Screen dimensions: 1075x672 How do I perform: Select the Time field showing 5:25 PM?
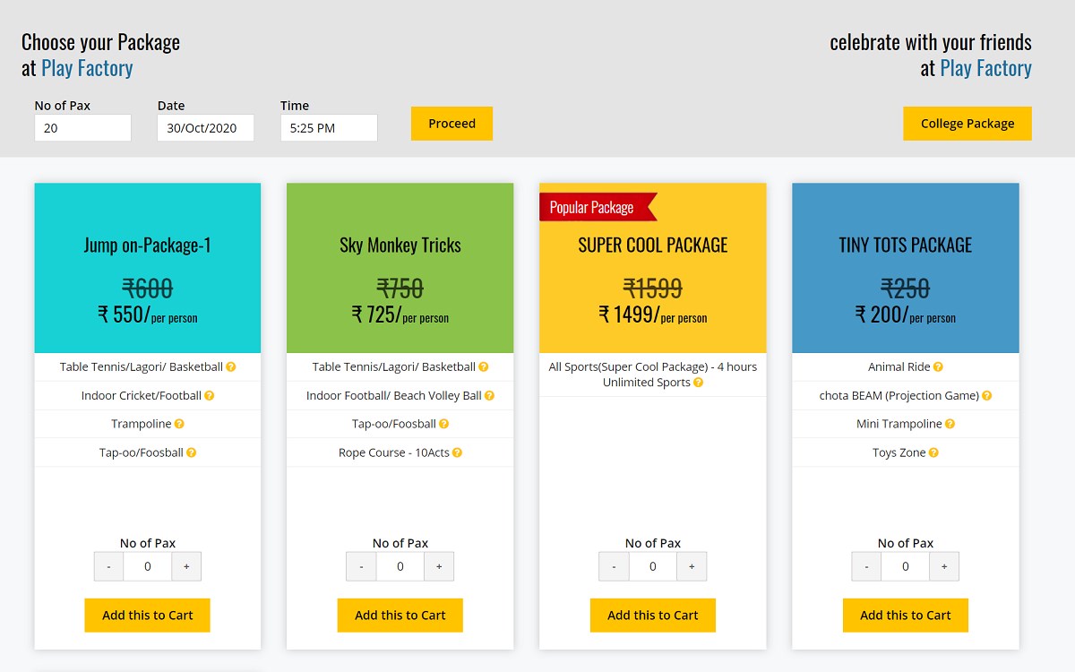tap(329, 127)
